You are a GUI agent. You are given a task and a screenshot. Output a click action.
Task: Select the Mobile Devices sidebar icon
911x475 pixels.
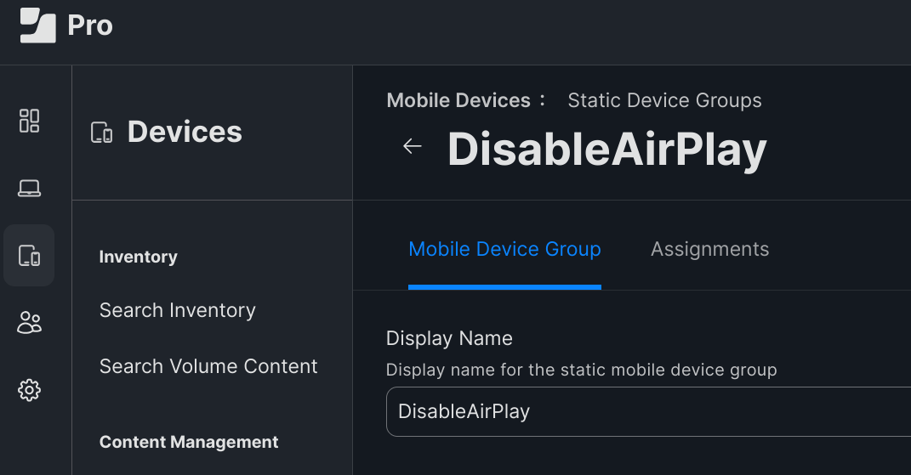point(29,256)
